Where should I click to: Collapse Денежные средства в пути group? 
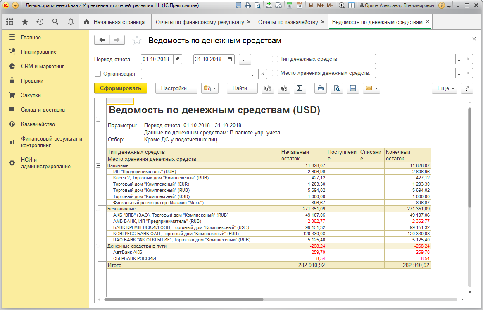[98, 246]
